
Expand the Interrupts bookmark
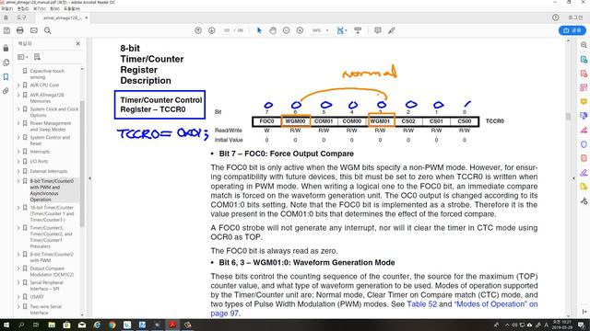click(x=18, y=152)
